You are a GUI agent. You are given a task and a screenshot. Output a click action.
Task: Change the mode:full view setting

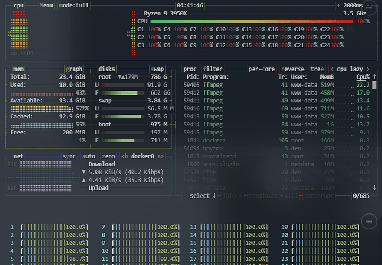tap(74, 5)
